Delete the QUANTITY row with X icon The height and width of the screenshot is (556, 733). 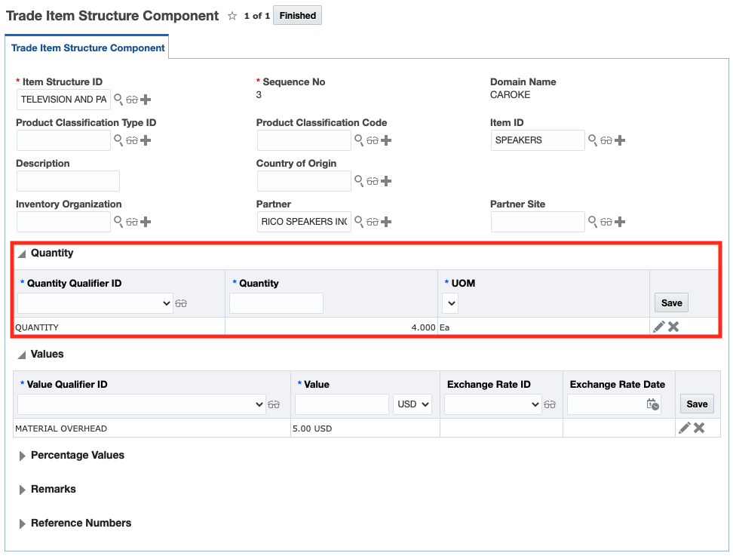point(673,327)
